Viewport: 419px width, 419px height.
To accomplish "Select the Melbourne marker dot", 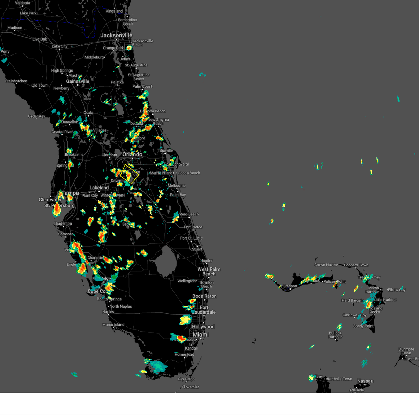I will coord(177,188).
